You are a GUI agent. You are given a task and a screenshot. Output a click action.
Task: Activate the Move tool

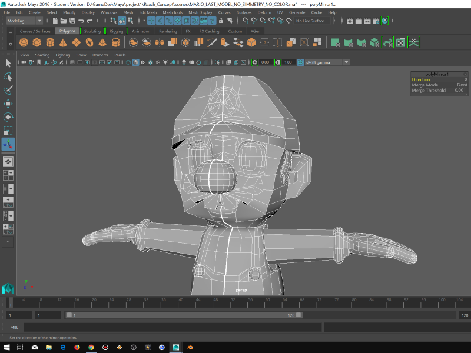(8, 104)
